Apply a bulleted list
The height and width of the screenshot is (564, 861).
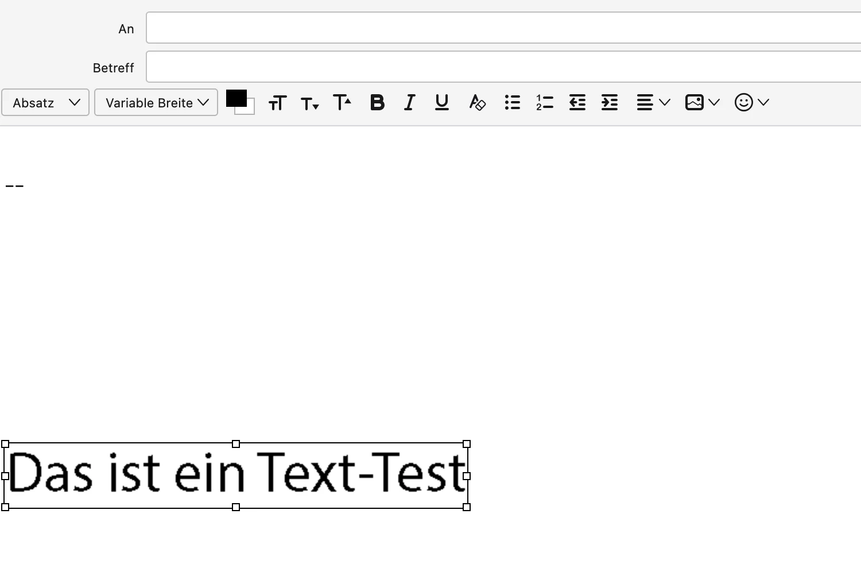513,103
